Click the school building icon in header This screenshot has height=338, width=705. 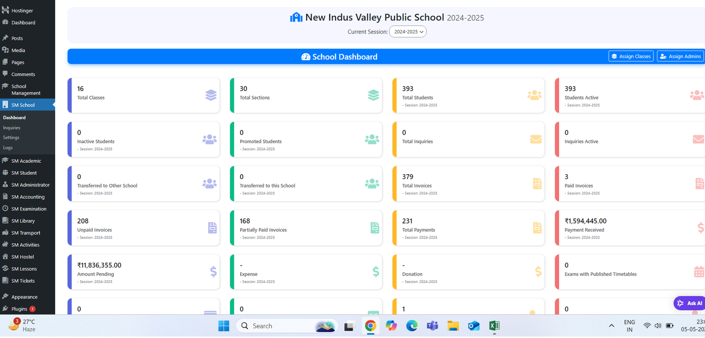pyautogui.click(x=296, y=17)
